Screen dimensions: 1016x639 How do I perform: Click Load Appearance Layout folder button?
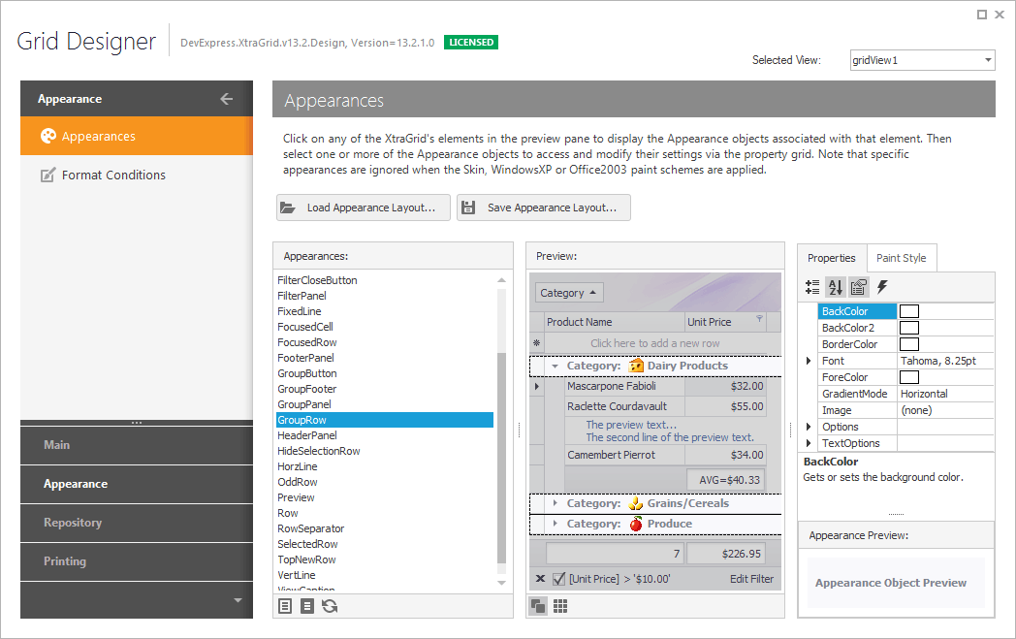363,208
